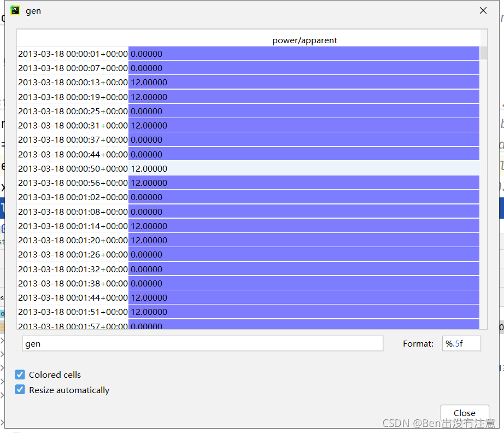Click value cell 0.00000 in row 00:01:38
Image resolution: width=504 pixels, height=433 pixels.
pos(304,284)
